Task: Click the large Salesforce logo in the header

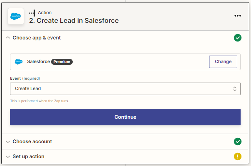Action: pyautogui.click(x=16, y=16)
